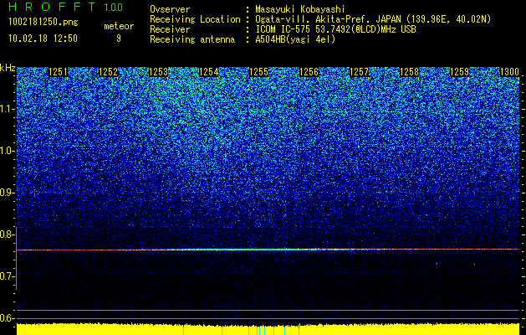Viewport: 526px width, 335px height.
Task: Click the 1255 time marker
Action: [x=259, y=72]
